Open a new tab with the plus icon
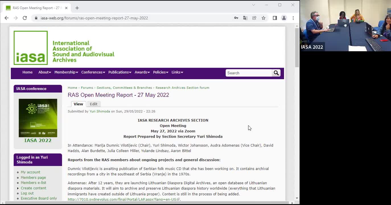 (x=77, y=8)
